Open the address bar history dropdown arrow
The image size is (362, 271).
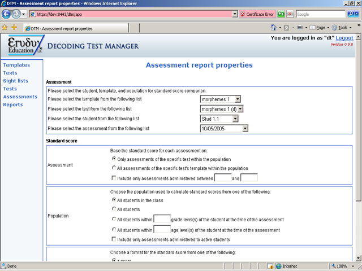[x=235, y=14]
